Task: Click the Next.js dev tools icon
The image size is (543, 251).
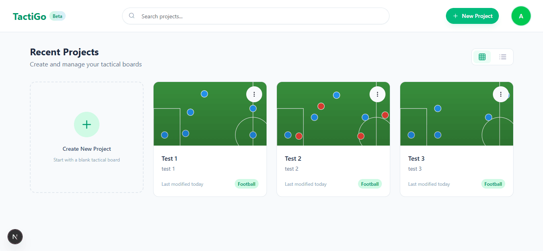Action: coord(15,237)
